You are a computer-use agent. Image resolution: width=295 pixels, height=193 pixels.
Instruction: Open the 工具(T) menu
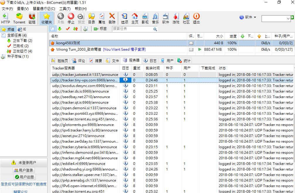click(65, 9)
